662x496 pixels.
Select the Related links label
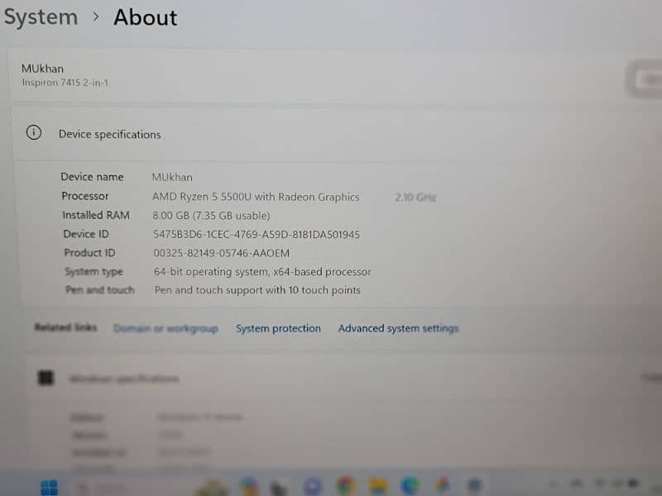(x=66, y=327)
